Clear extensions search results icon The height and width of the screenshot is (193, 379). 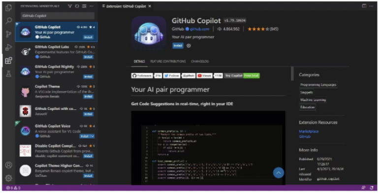tap(84, 6)
